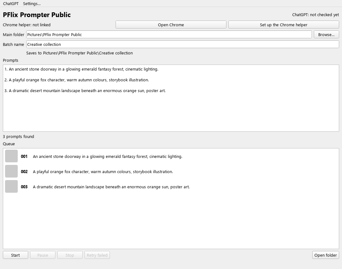
Task: Click the queue number 003 label
Action: pyautogui.click(x=24, y=187)
